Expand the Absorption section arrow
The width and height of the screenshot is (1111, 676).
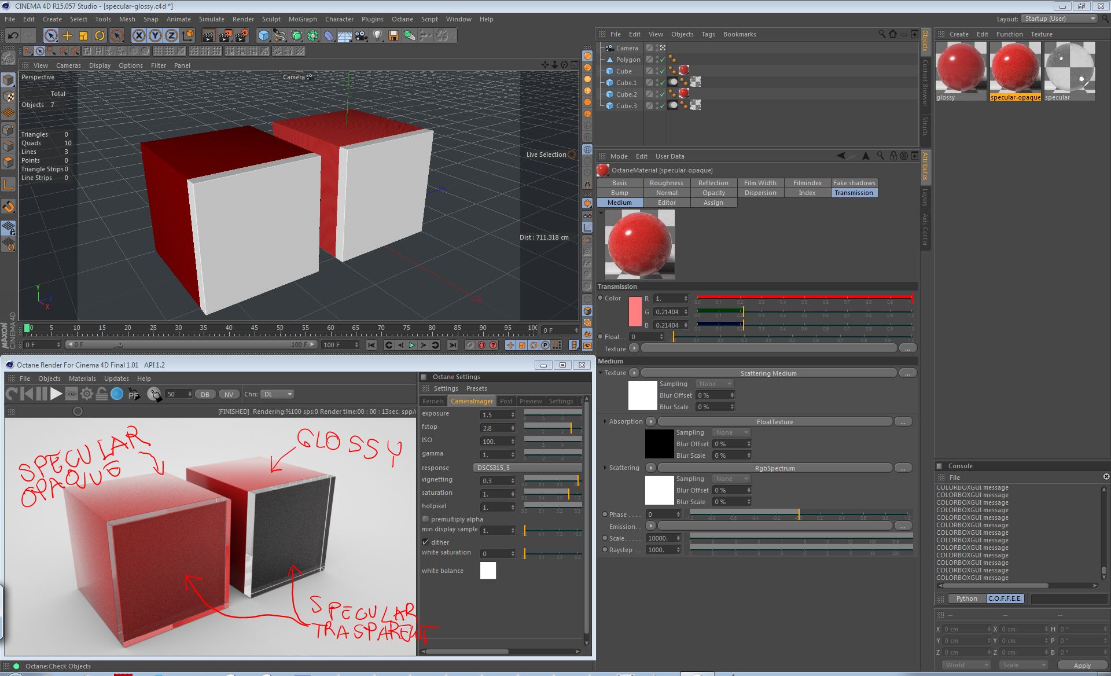(605, 421)
